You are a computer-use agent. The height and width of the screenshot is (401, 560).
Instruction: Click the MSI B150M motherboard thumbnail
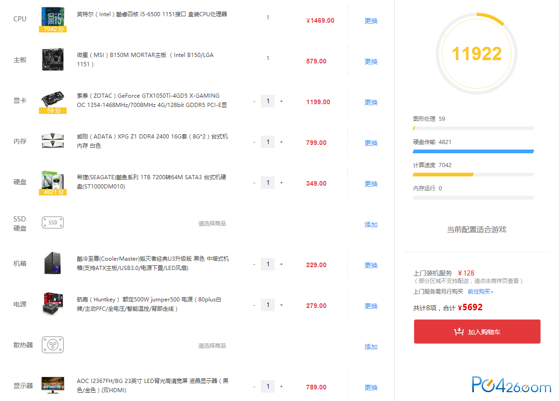[53, 60]
